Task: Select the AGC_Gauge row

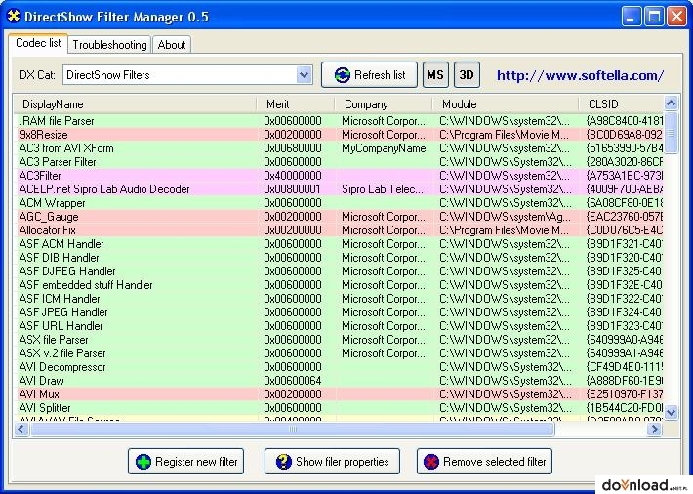Action: click(x=339, y=217)
